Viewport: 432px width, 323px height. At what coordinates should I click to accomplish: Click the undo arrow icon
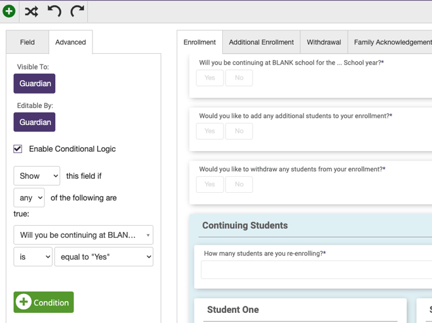(x=54, y=11)
